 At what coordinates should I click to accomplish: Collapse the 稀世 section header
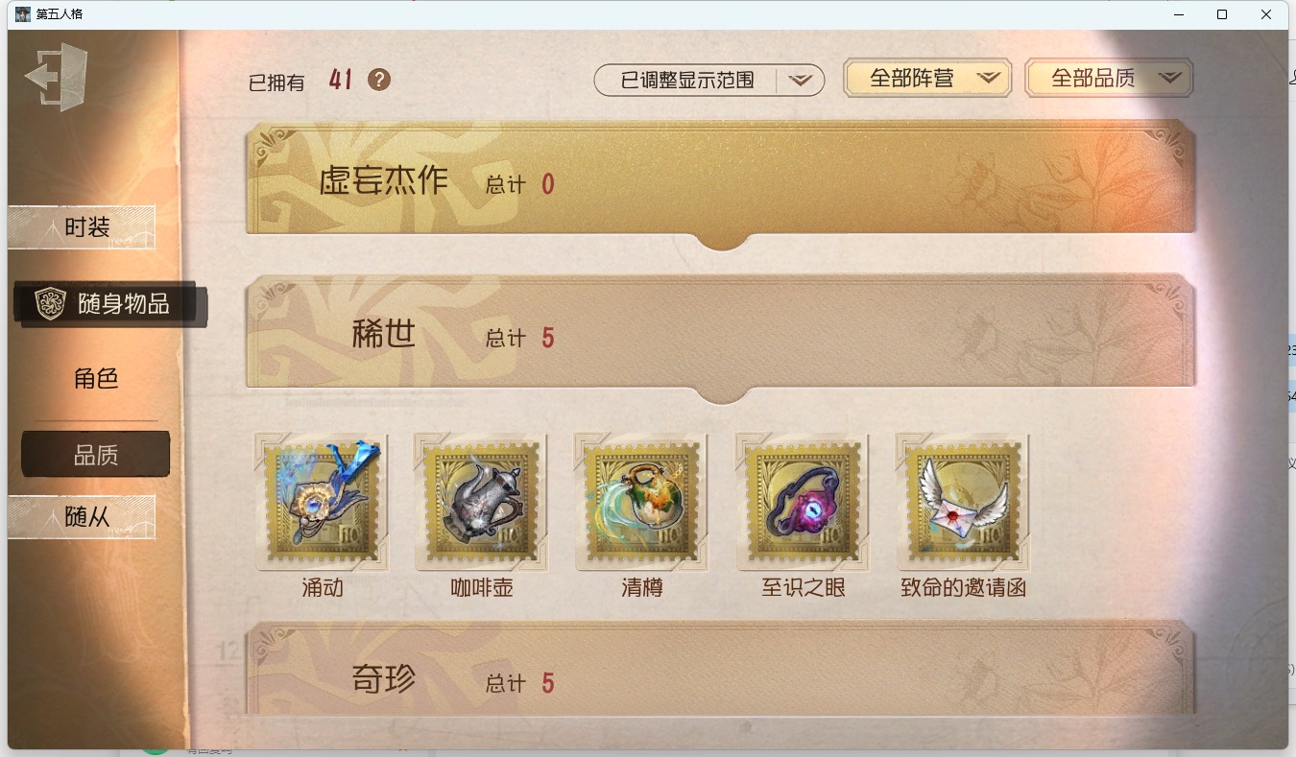[x=721, y=338]
